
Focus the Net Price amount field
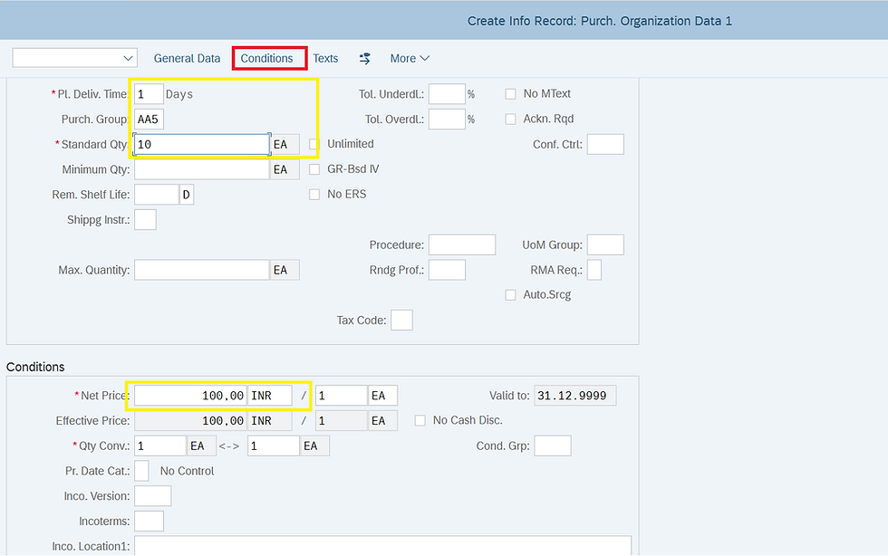click(190, 396)
